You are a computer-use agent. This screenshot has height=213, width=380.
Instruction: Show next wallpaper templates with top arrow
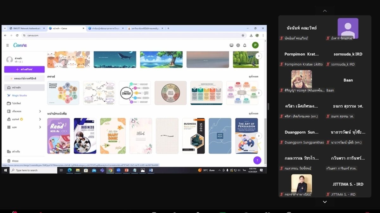259,56
